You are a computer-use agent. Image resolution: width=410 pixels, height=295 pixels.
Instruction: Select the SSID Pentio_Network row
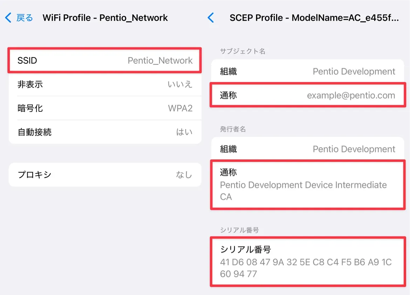tap(105, 61)
